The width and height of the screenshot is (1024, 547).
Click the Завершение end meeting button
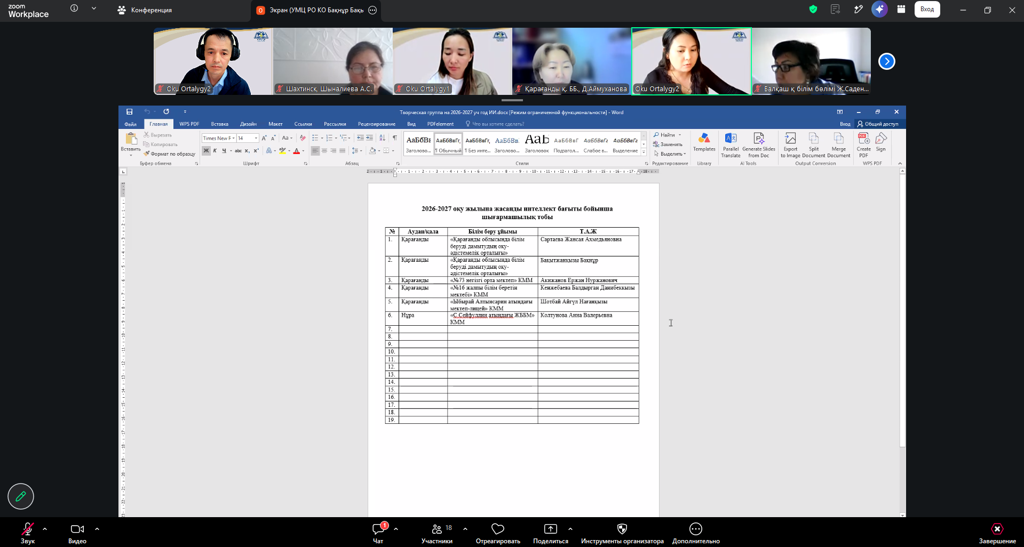click(x=997, y=533)
